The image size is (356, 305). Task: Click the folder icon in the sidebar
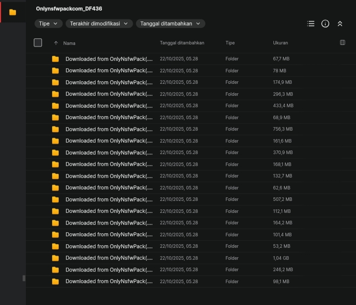pos(13,12)
